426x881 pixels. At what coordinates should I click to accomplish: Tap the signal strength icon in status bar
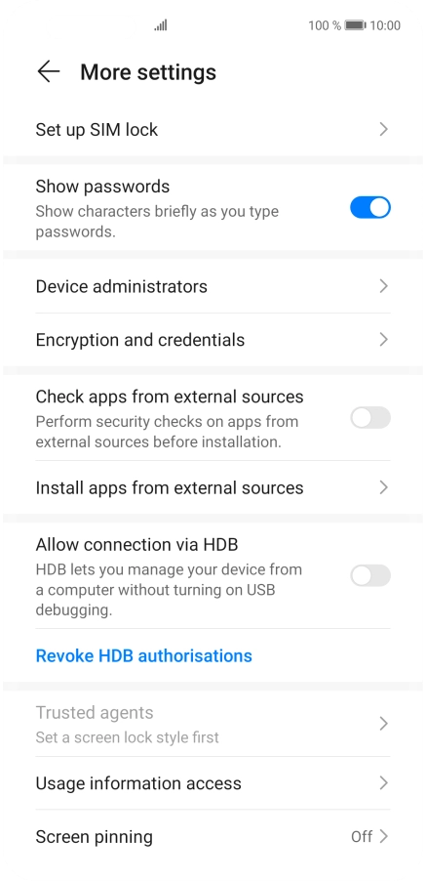[161, 25]
